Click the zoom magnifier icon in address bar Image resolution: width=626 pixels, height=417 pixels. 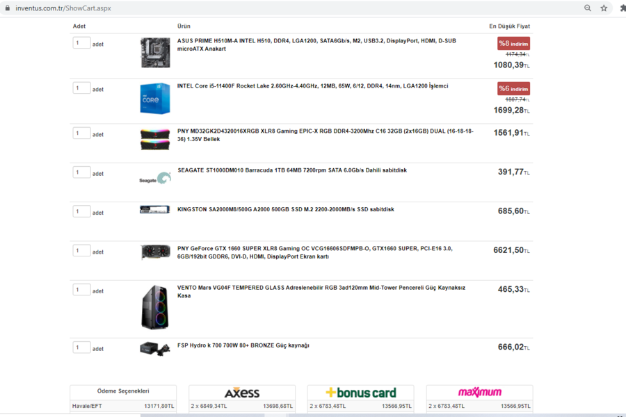point(587,8)
